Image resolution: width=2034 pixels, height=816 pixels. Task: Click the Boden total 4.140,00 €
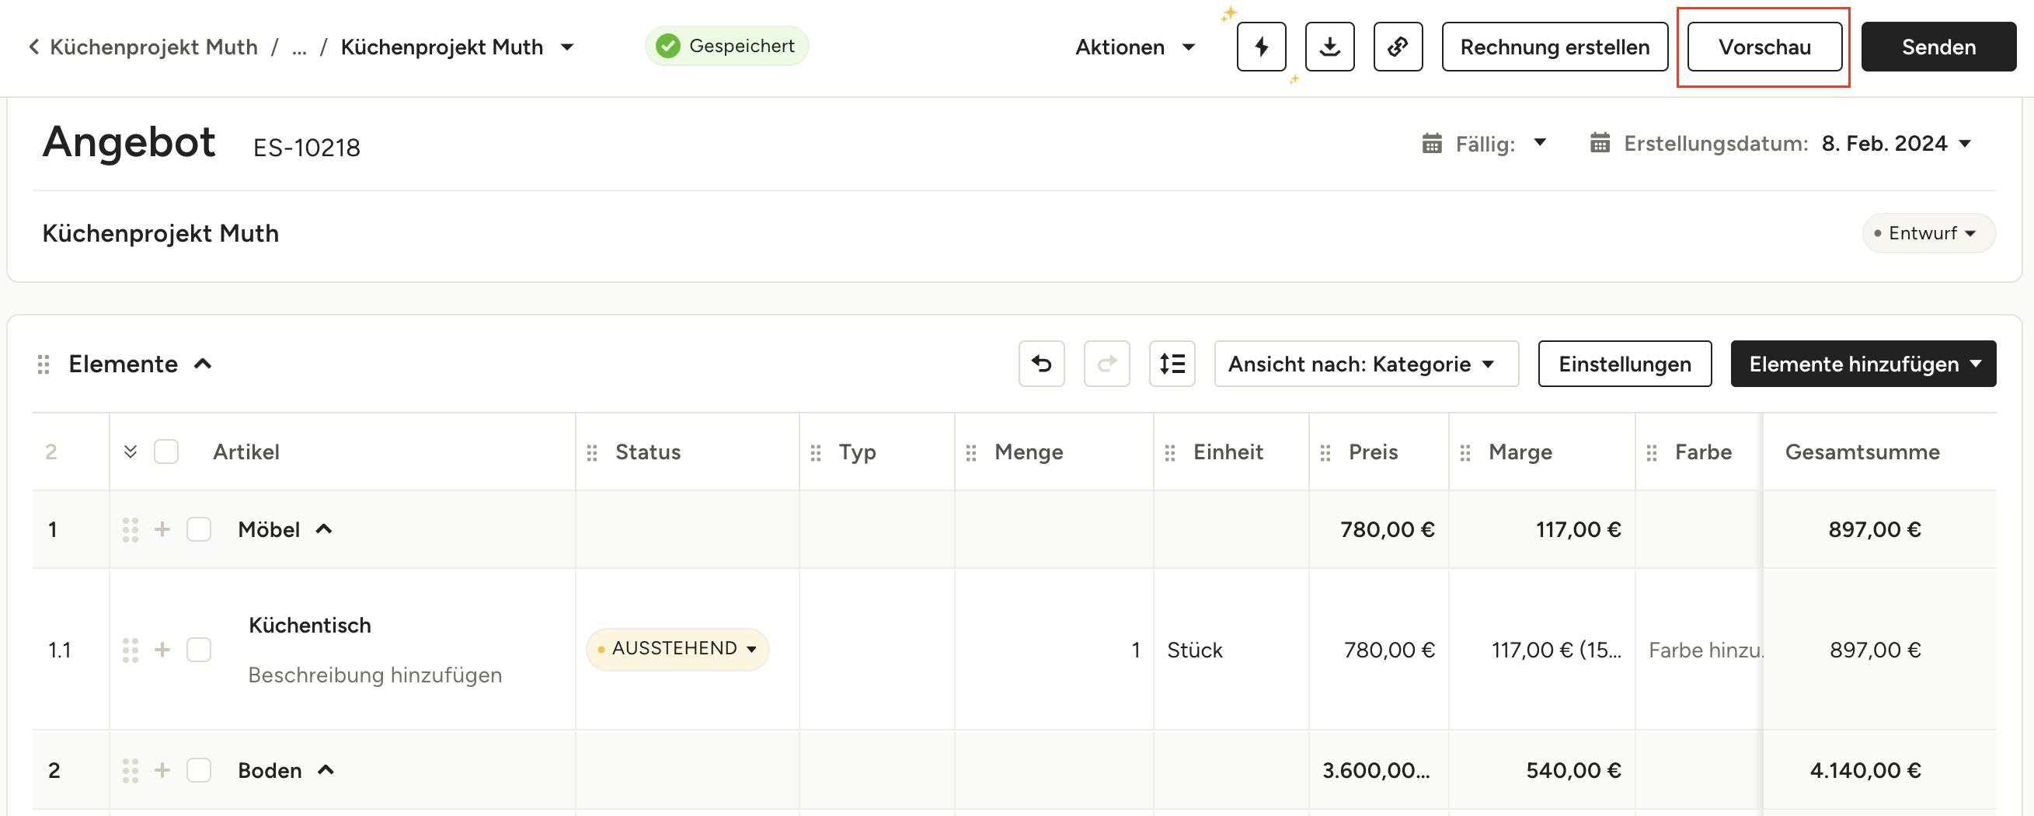pos(1865,770)
